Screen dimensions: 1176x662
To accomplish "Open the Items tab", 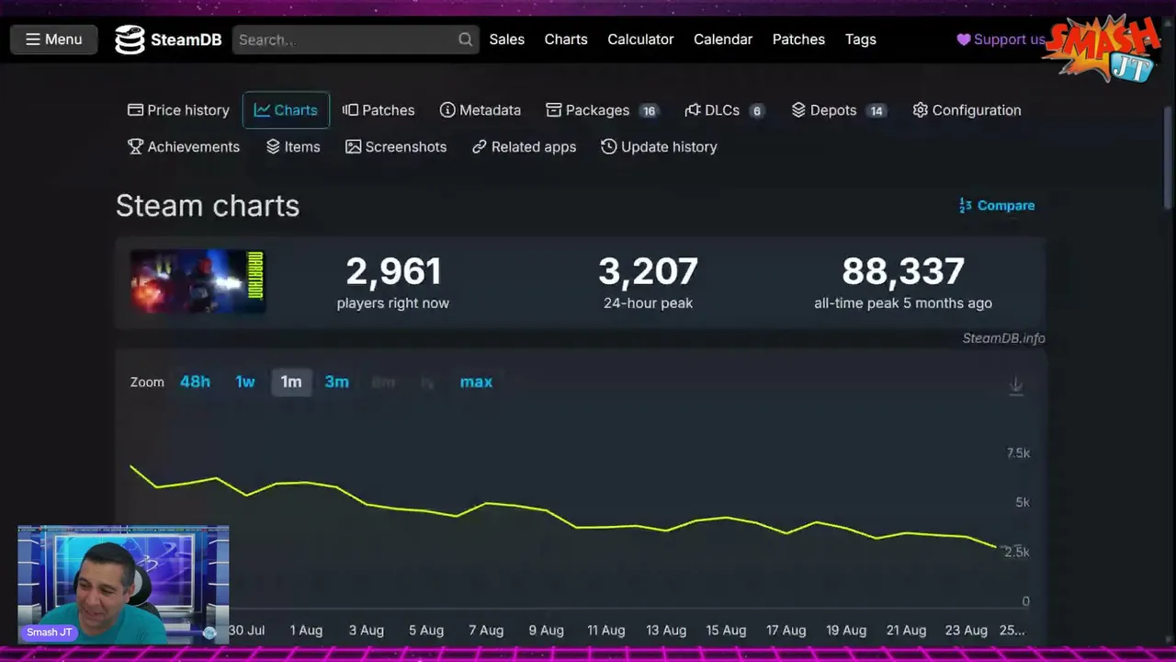I will pos(293,147).
